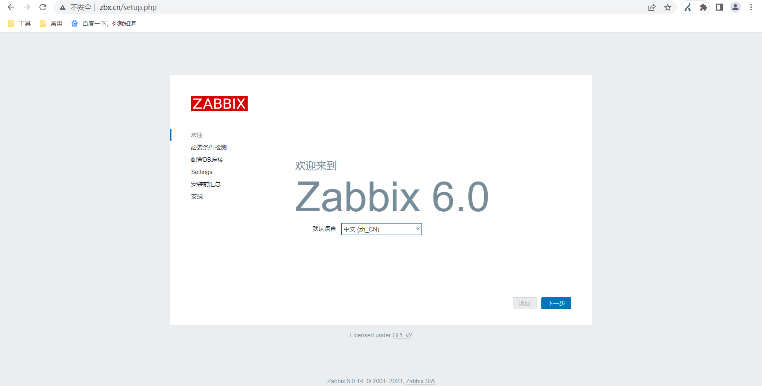
Task: Click the 返回 button
Action: pyautogui.click(x=525, y=303)
